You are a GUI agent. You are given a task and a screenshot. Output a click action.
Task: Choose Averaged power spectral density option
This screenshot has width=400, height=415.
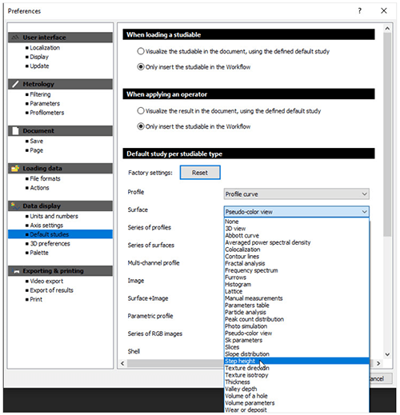pyautogui.click(x=297, y=242)
